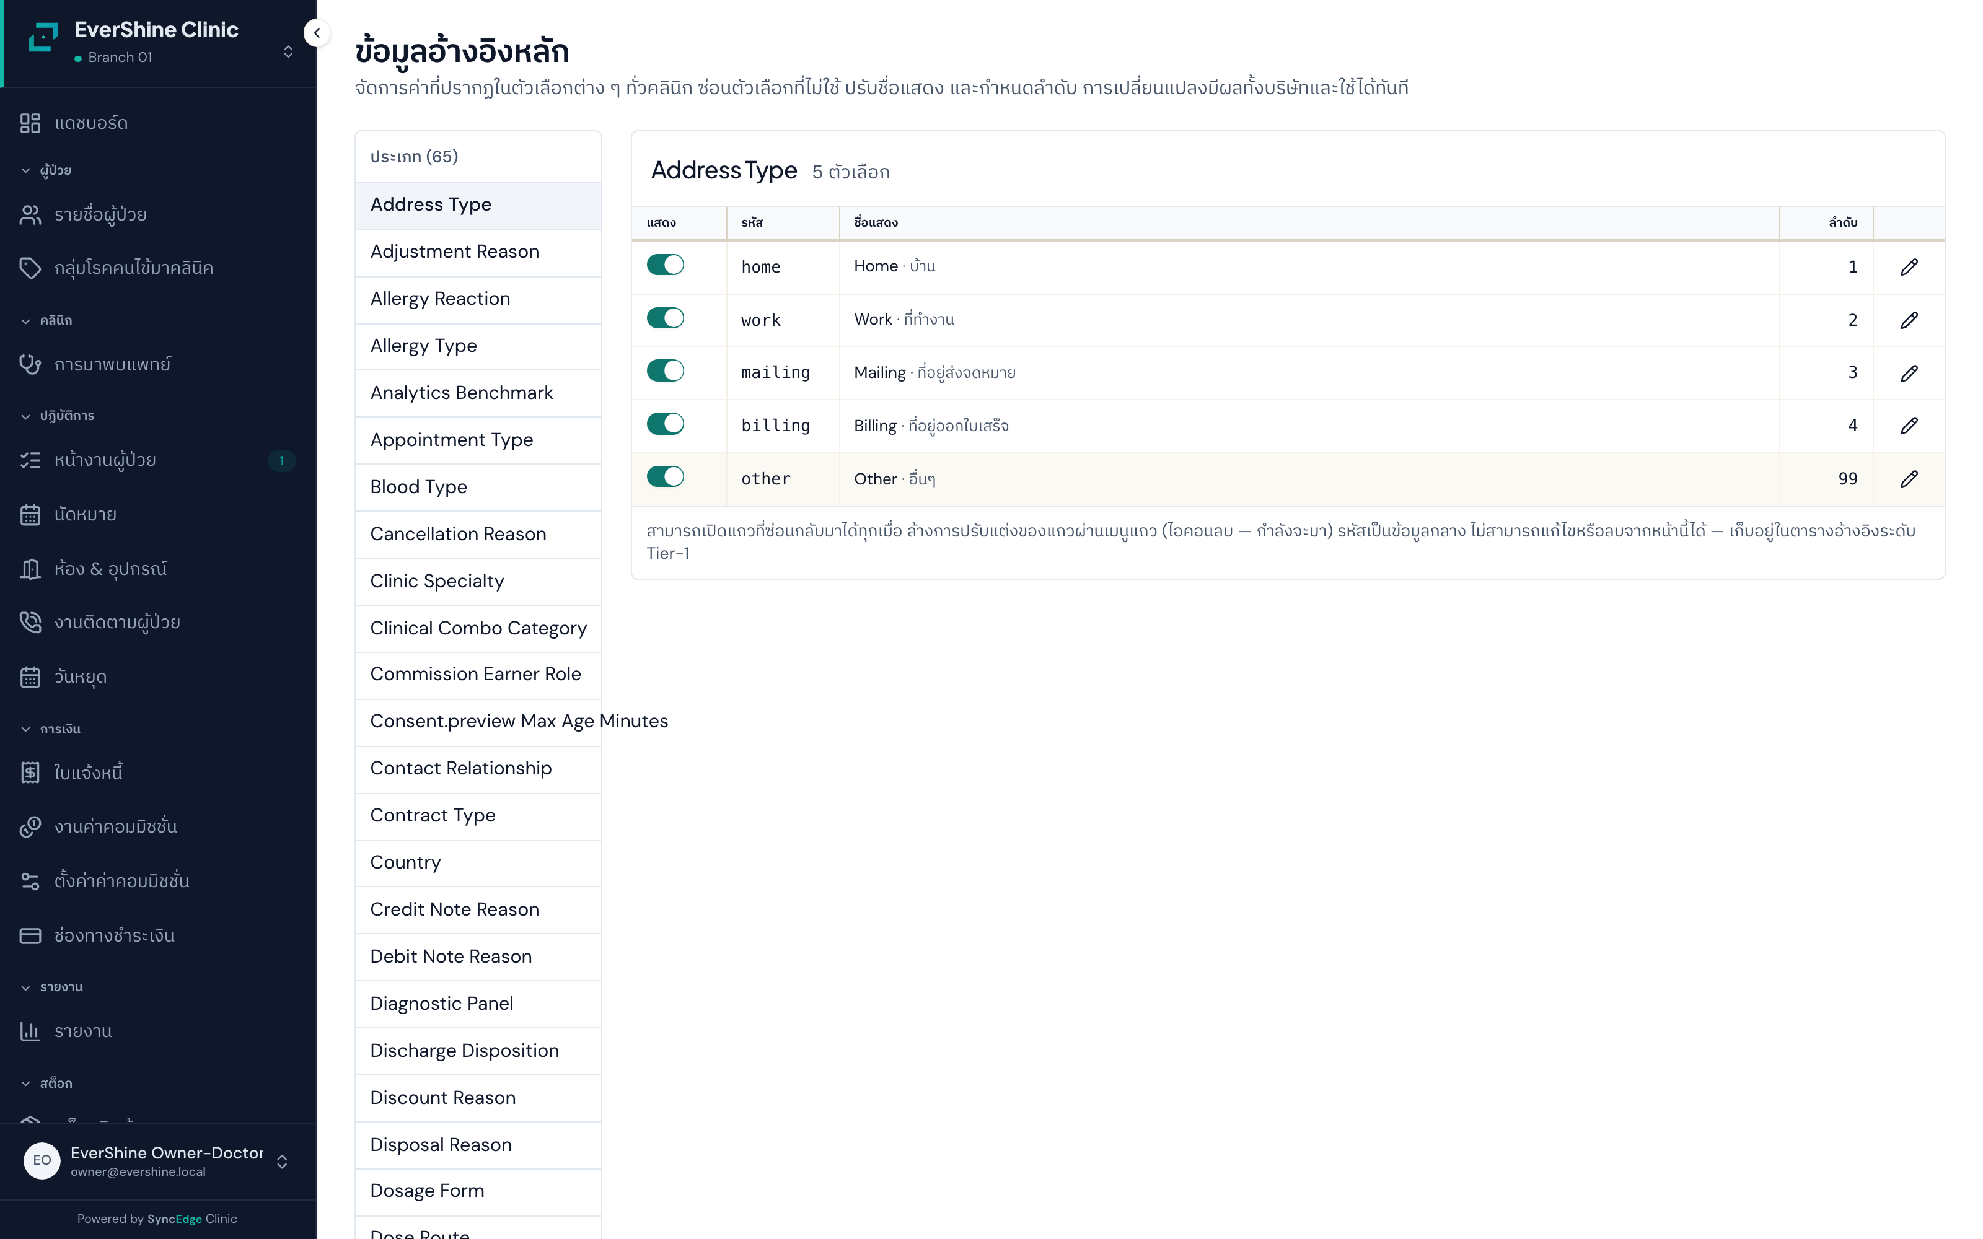Click the sliders icon for commission settings
This screenshot has height=1239, width=1983.
tap(30, 881)
